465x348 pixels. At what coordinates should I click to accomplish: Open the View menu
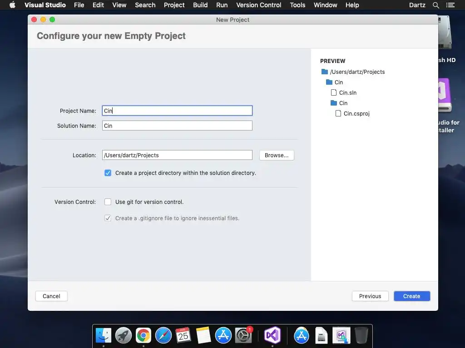pos(119,5)
